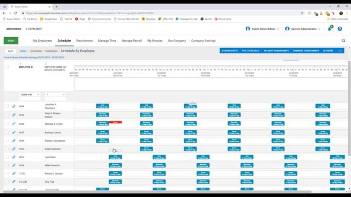Viewport: 351px width, 197px height.
Task: Tick the select-all checkbox in header
Action: click(7, 67)
